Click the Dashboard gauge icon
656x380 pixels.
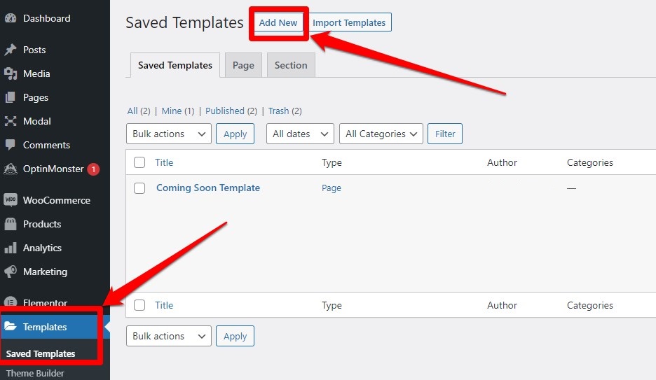(x=11, y=19)
